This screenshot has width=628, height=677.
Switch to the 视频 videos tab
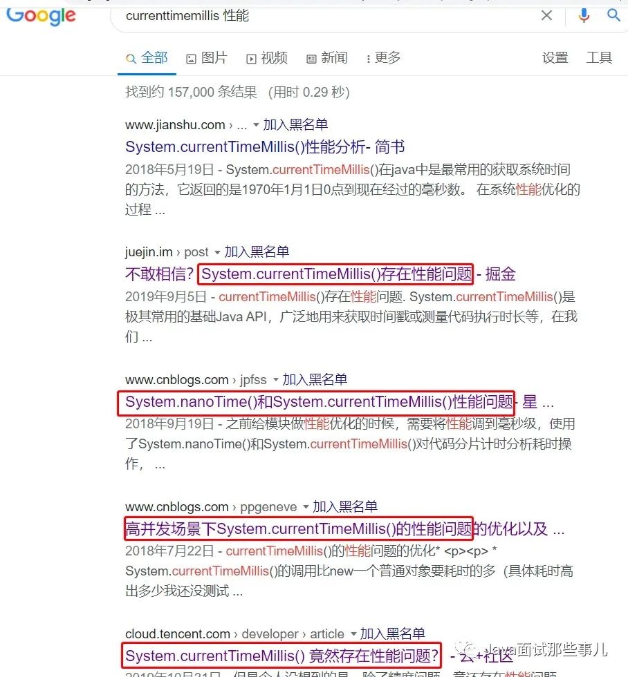tap(267, 58)
